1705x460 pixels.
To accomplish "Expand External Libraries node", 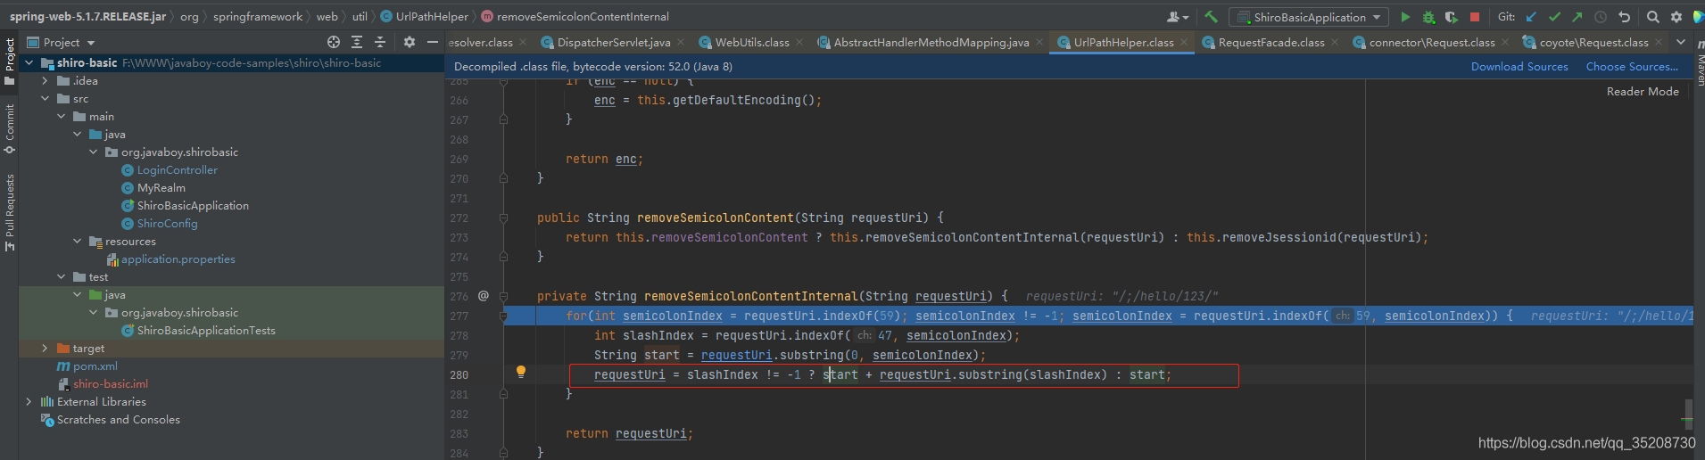I will [29, 402].
